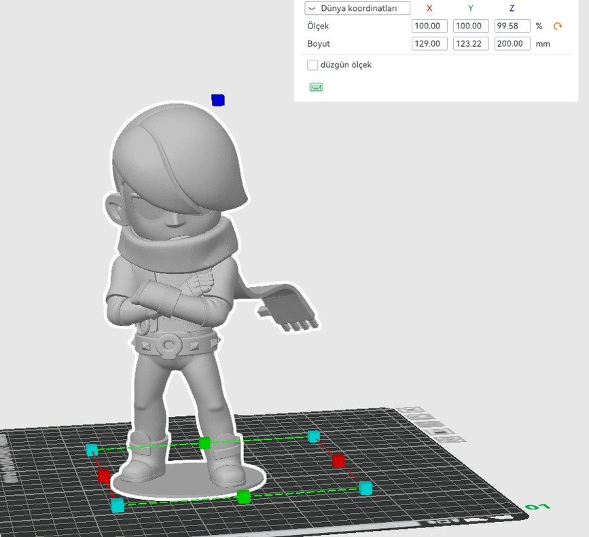The image size is (589, 537).
Task: Click the Boyut X field showing 129.00
Action: tap(429, 43)
